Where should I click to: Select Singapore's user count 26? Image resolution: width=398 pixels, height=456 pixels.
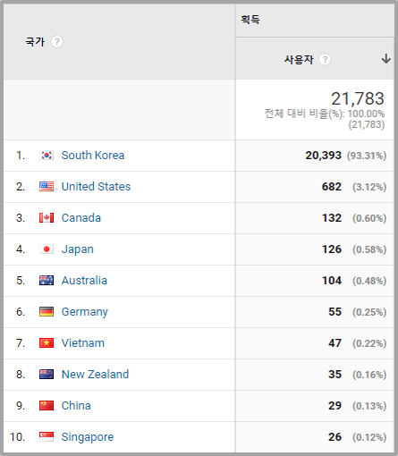pos(334,437)
